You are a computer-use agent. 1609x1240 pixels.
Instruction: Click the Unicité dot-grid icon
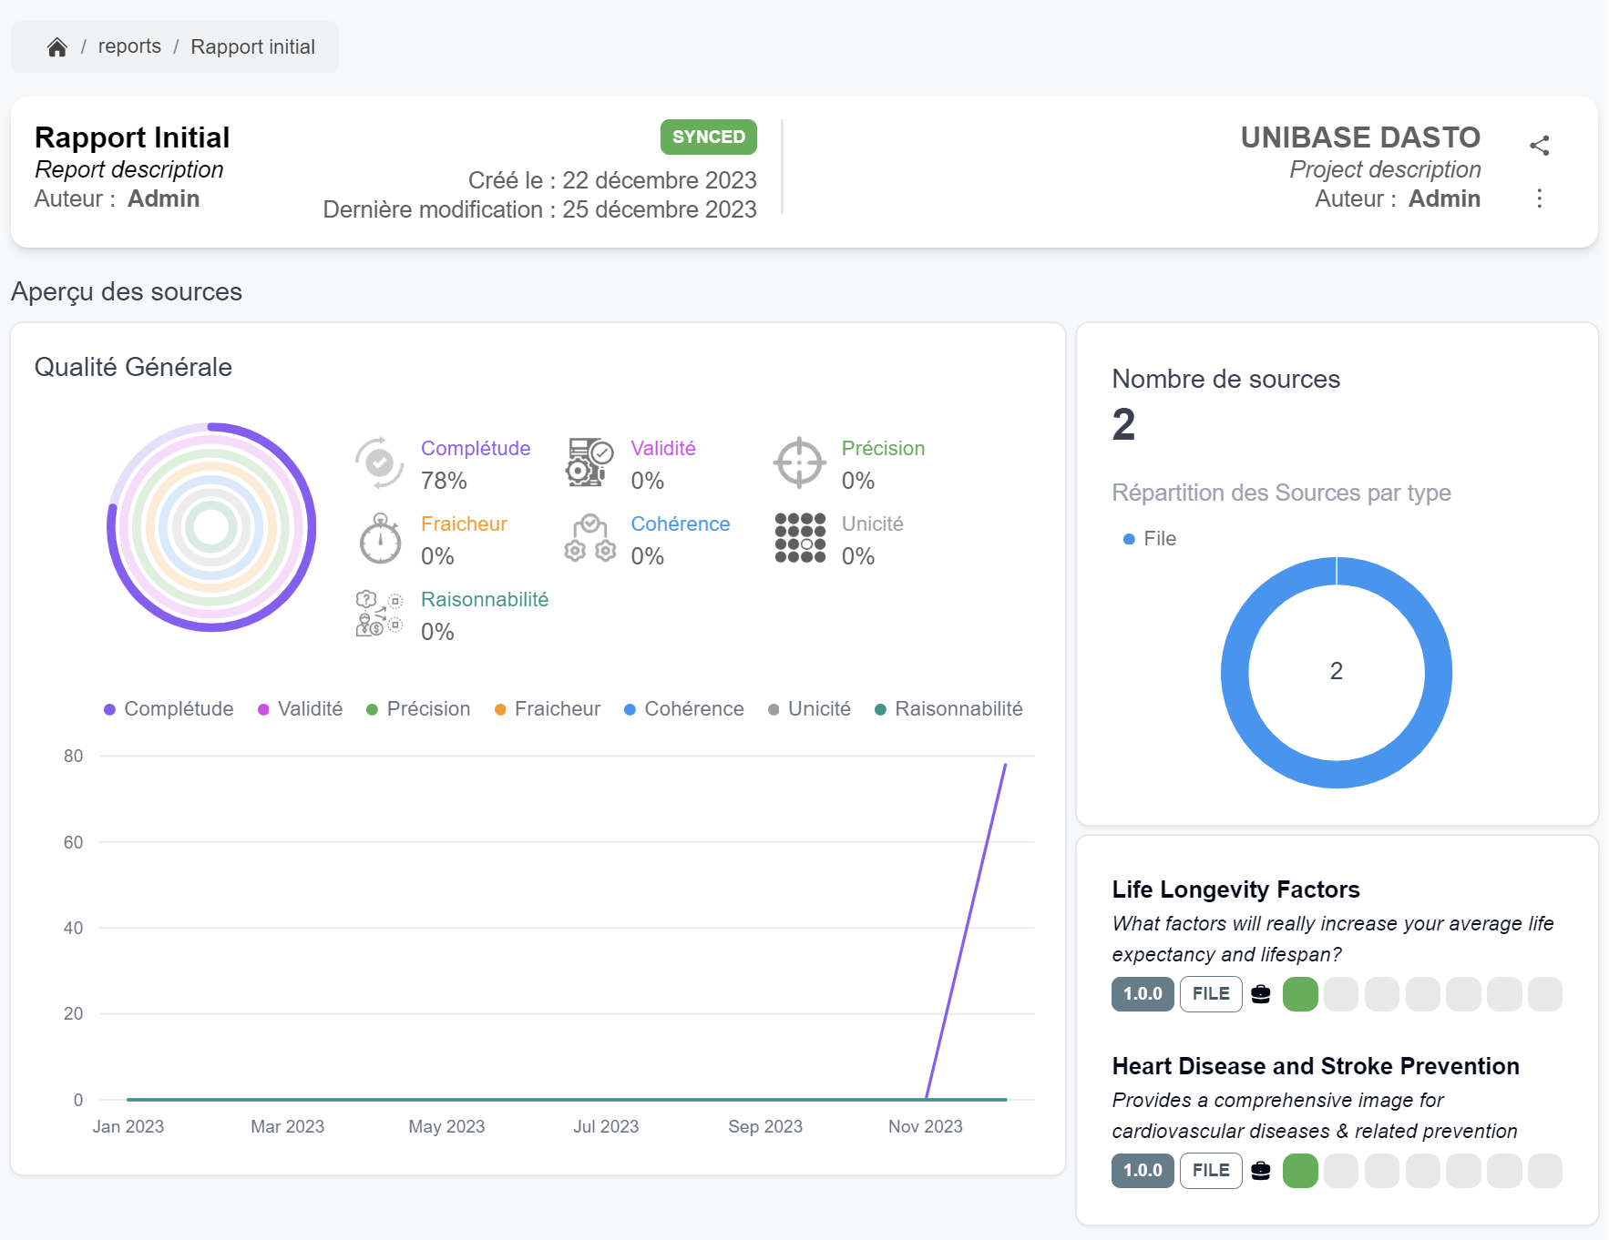(x=800, y=538)
